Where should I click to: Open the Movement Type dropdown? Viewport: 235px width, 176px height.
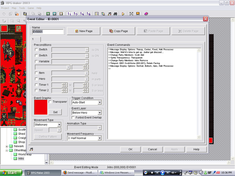(x=59, y=124)
